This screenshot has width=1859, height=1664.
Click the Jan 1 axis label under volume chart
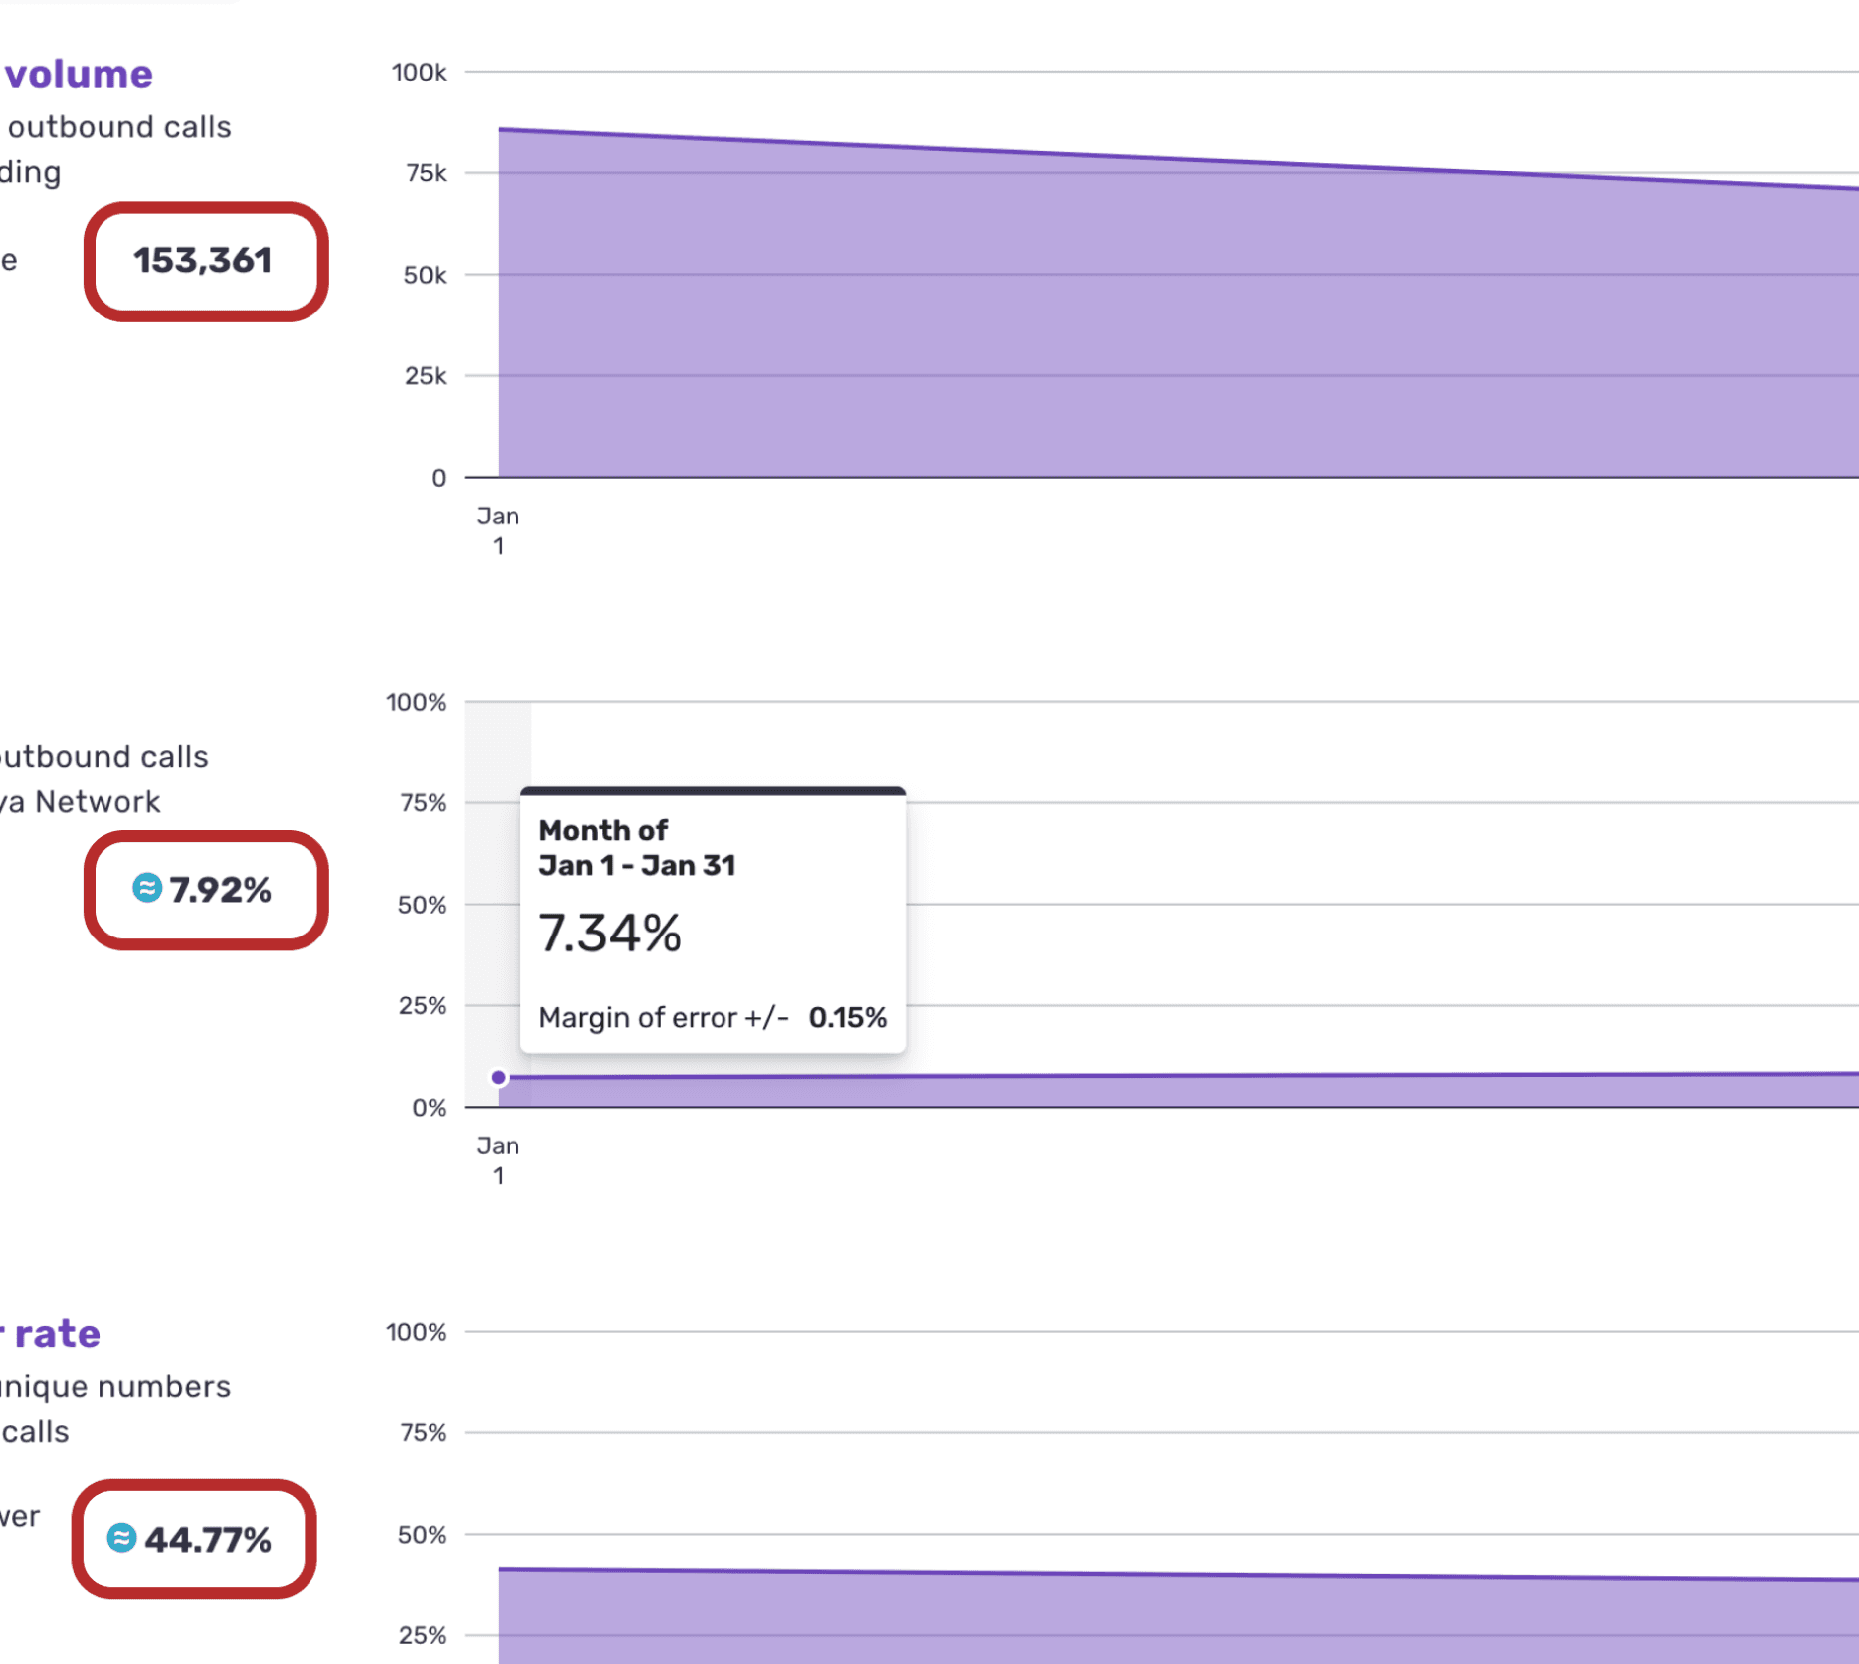point(498,530)
